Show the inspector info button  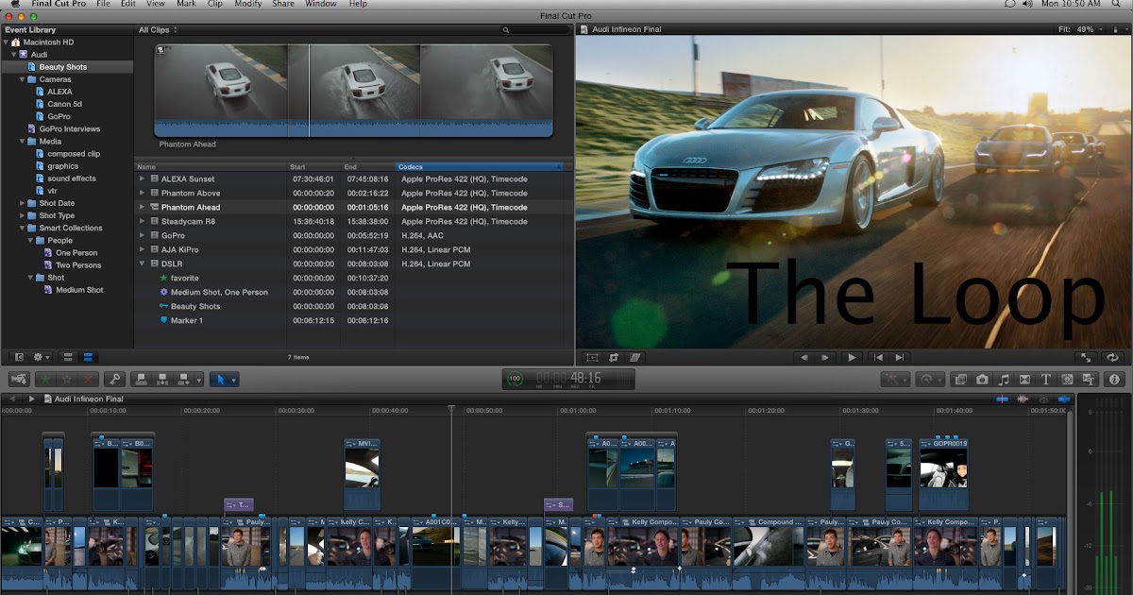tap(1116, 379)
